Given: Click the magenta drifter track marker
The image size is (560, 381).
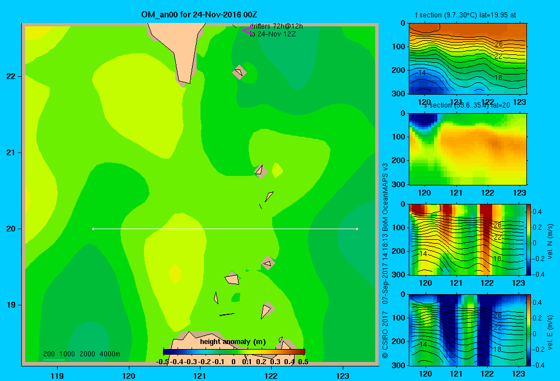Looking at the screenshot, I should pos(248,31).
